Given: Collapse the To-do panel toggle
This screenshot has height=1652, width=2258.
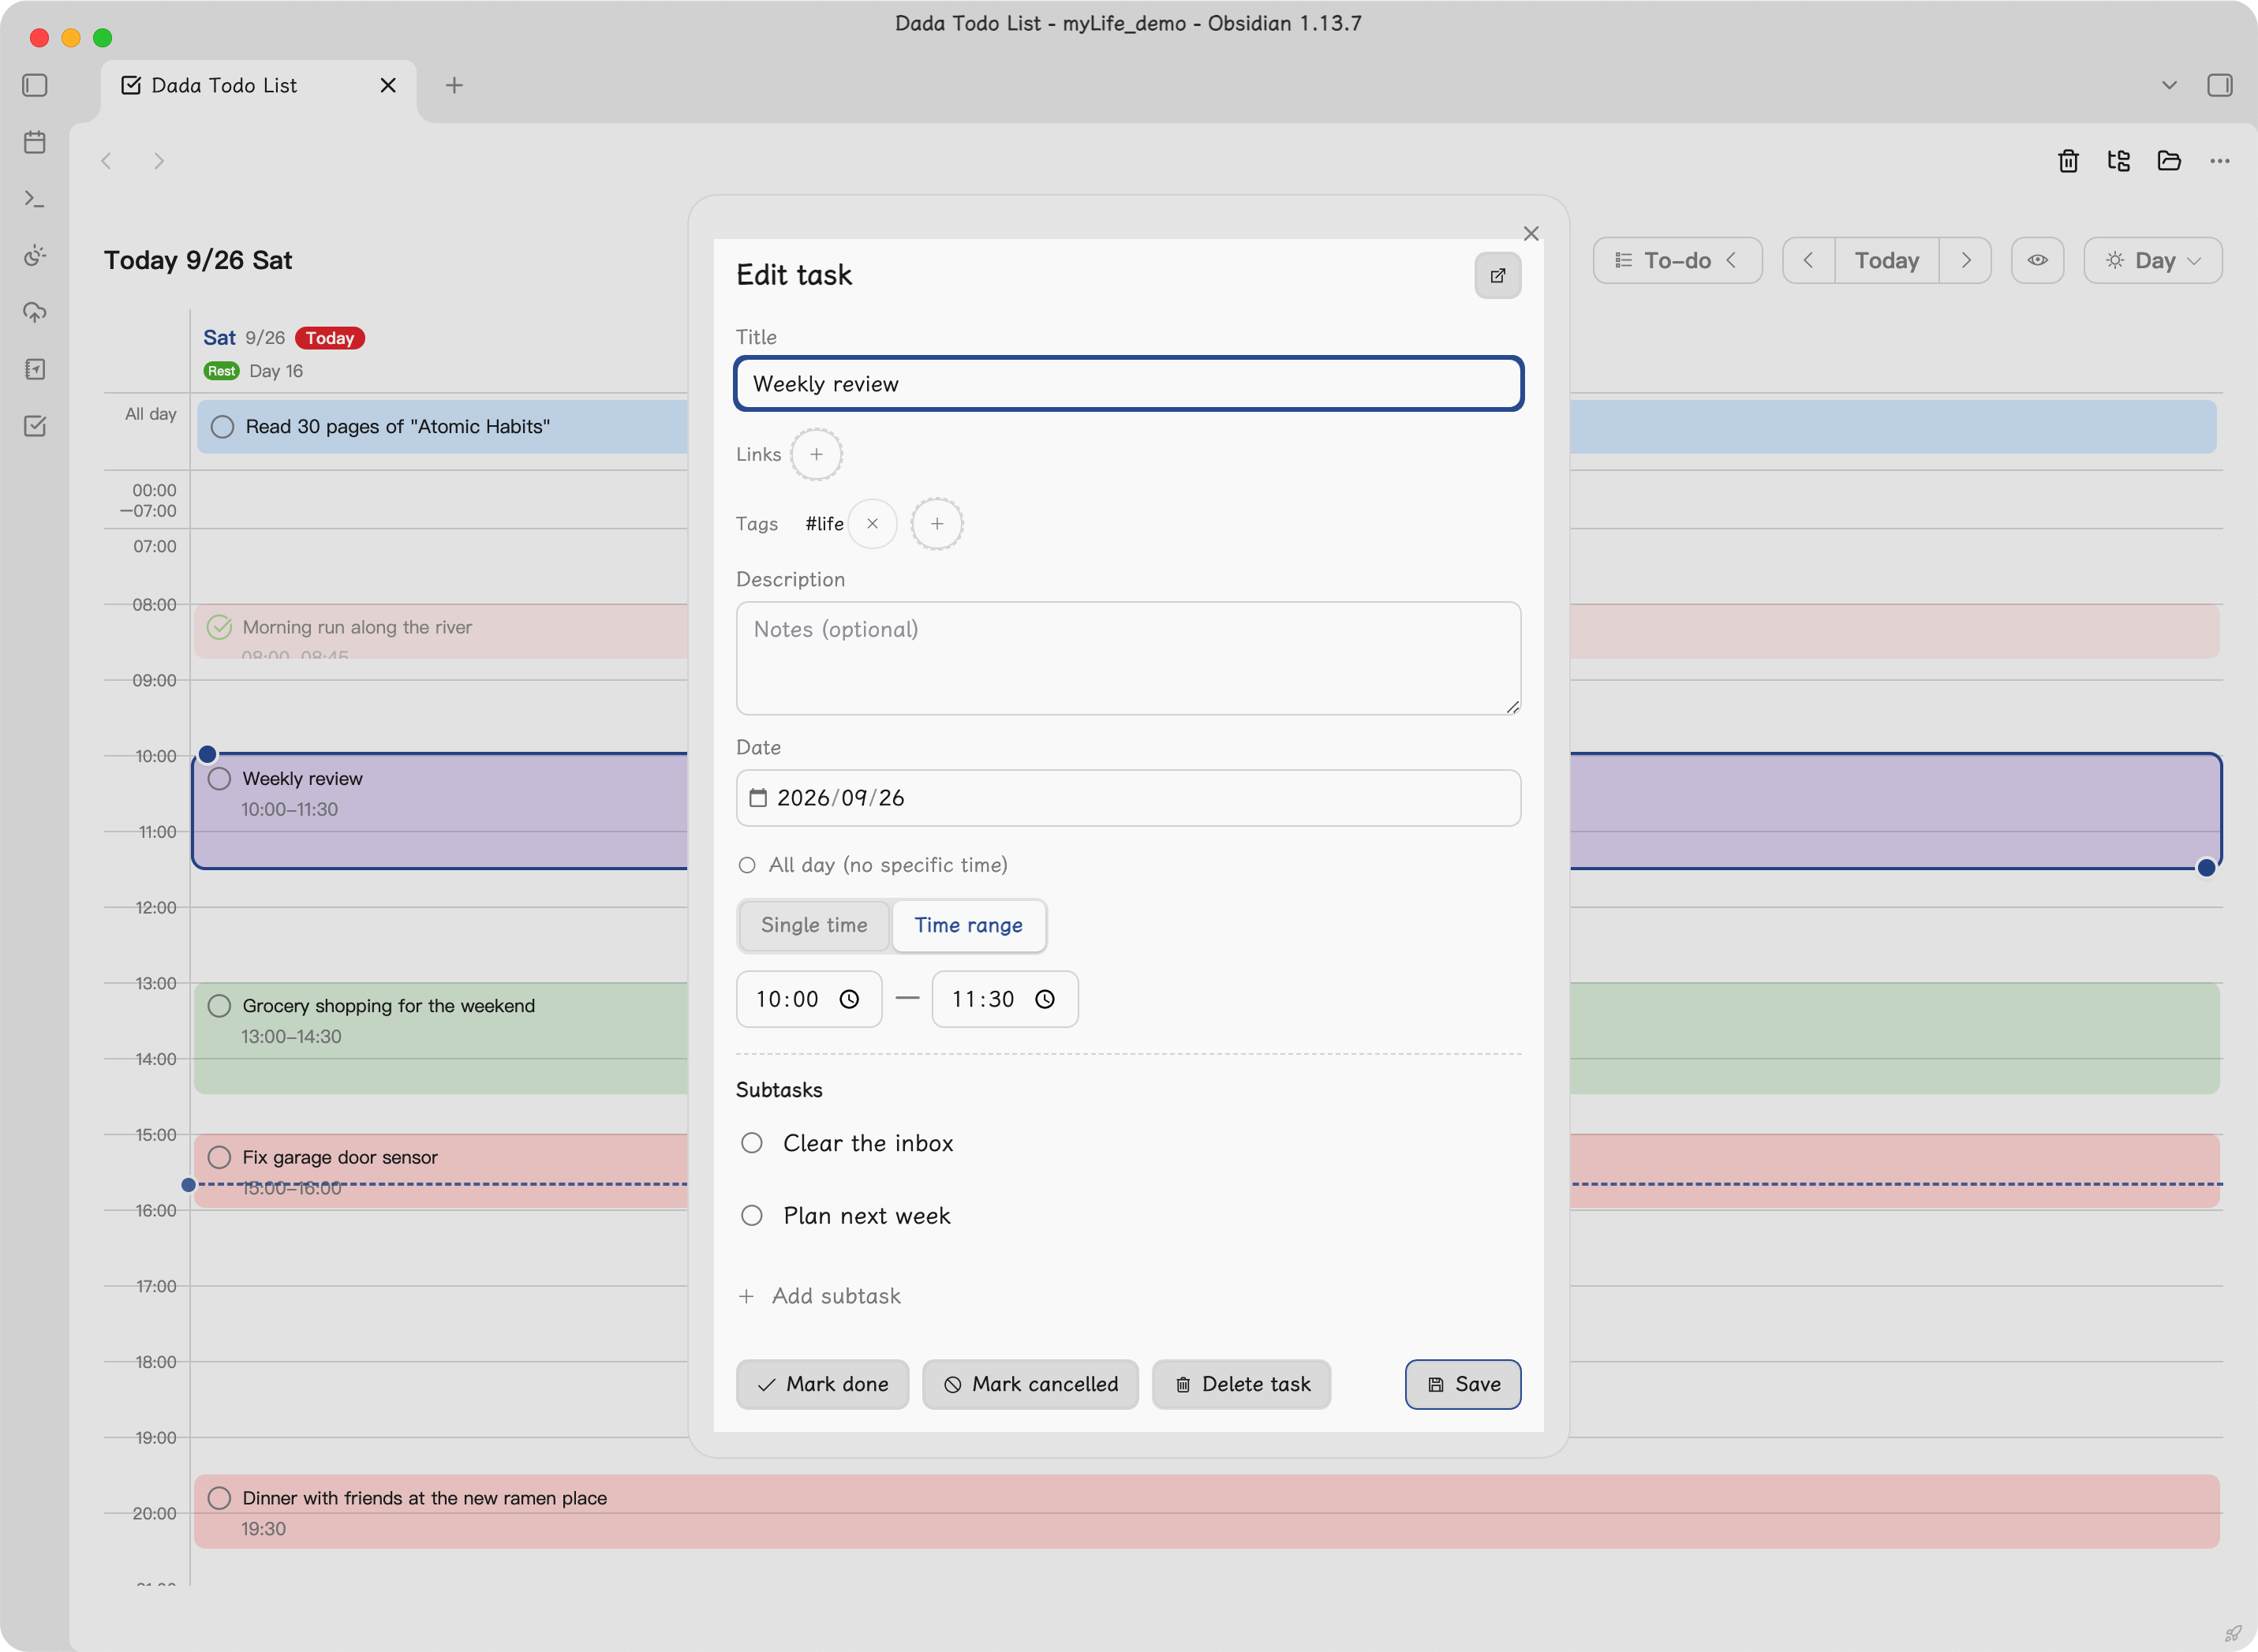Looking at the screenshot, I should click(1677, 261).
